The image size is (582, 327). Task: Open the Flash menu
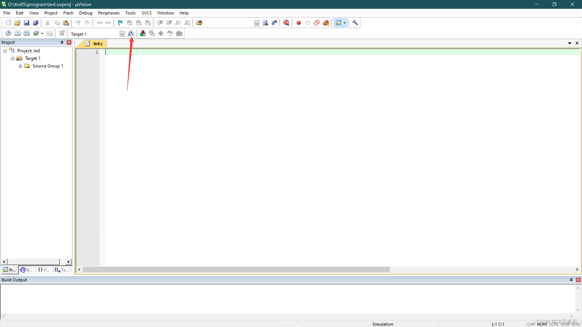click(x=68, y=13)
